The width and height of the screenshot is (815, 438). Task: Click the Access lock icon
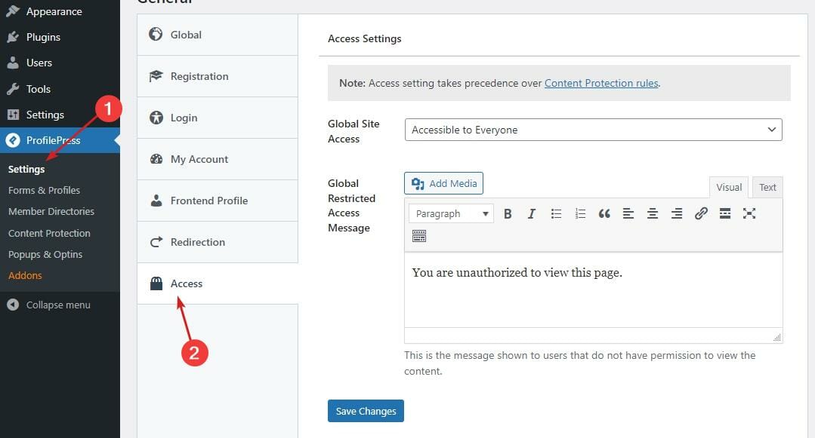tap(156, 283)
